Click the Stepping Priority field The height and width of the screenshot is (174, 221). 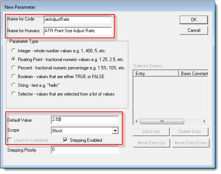85,150
